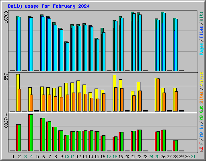This screenshot has width=206, height=161.
Task: Click day 15 on the x-axis
Action: (x=97, y=157)
